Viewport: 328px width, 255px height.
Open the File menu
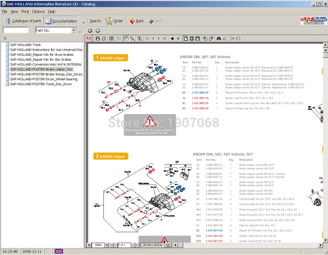5,11
